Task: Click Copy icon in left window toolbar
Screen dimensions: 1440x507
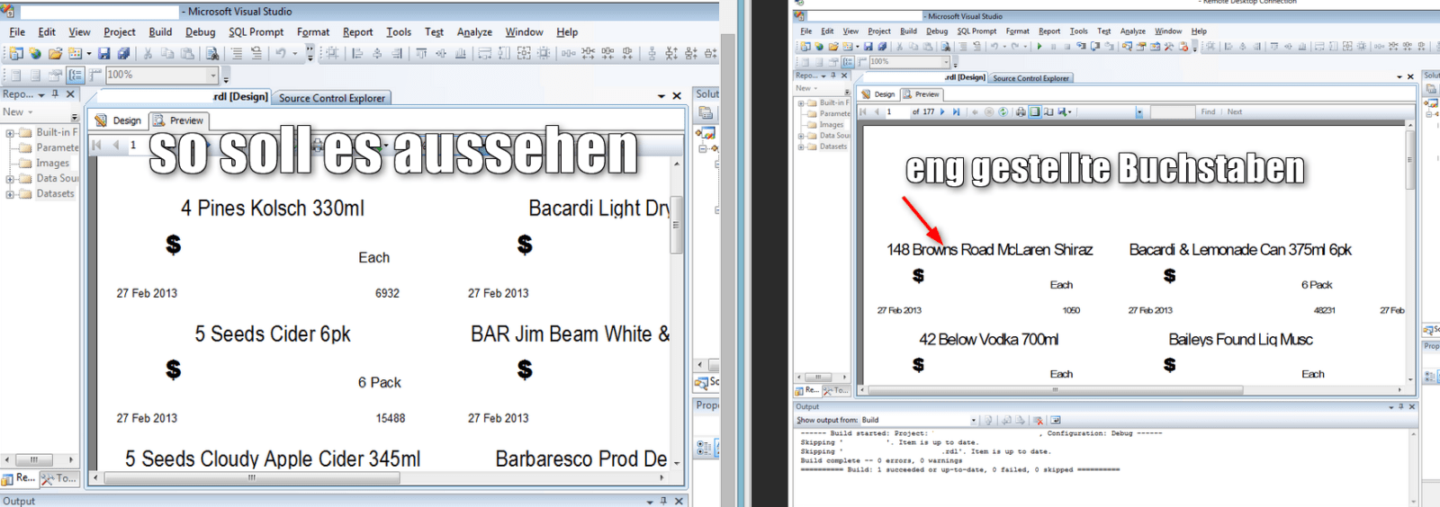Action: pos(167,53)
